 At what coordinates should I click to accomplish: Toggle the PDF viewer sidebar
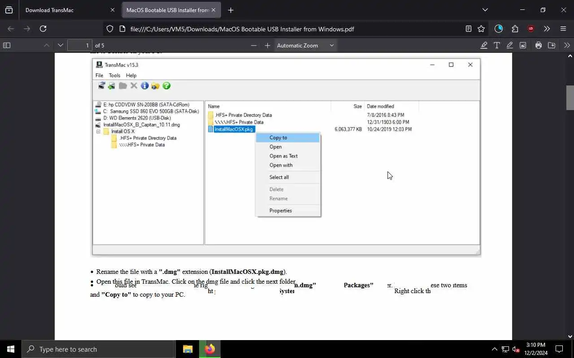coord(7,45)
